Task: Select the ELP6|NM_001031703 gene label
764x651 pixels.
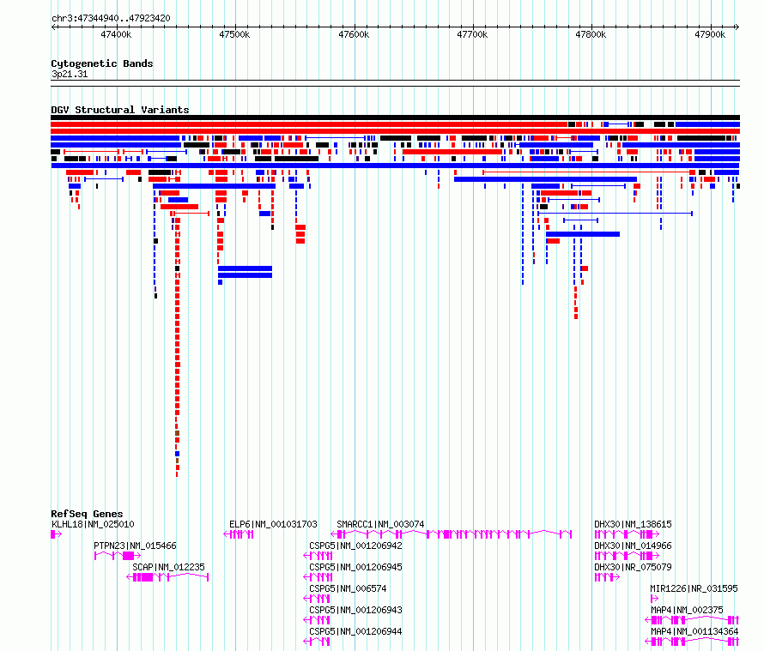Action: point(273,524)
